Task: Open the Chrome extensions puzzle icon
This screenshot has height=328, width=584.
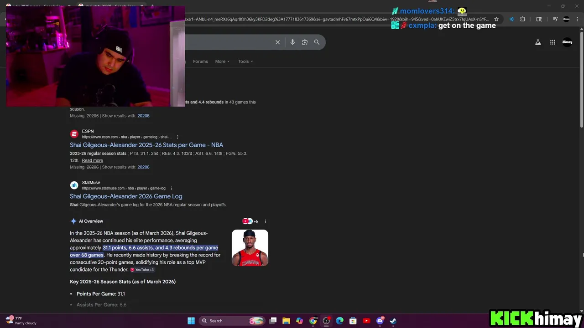Action: pos(523,19)
